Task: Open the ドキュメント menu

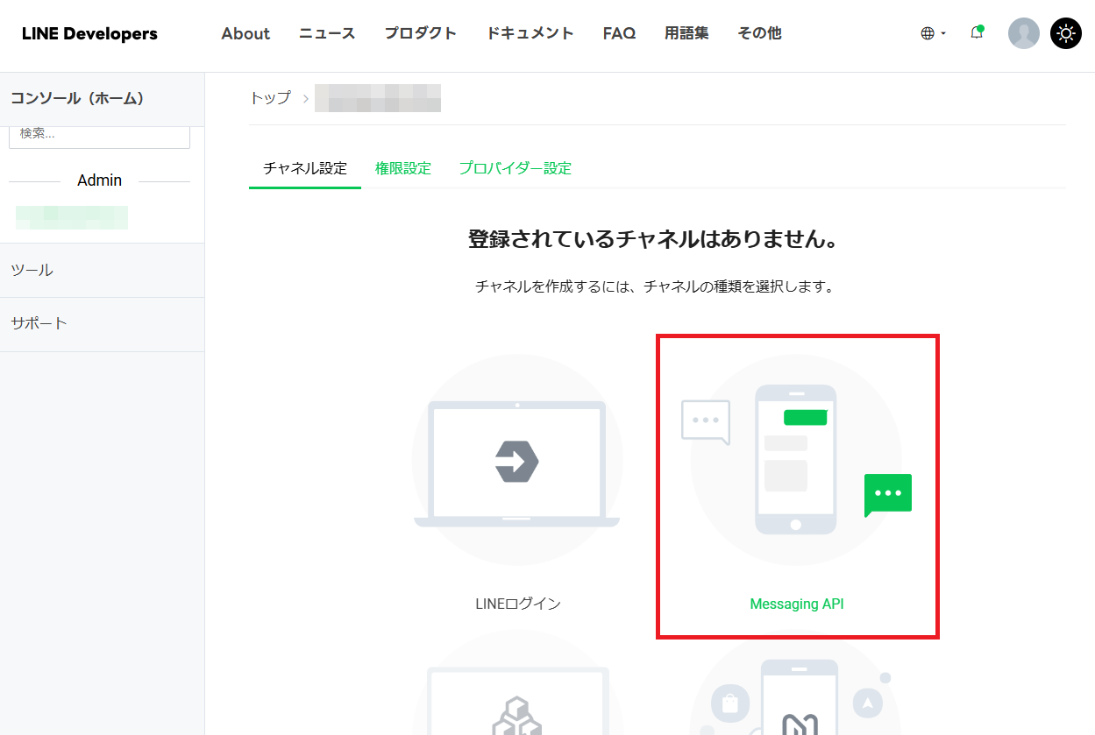Action: pyautogui.click(x=530, y=34)
